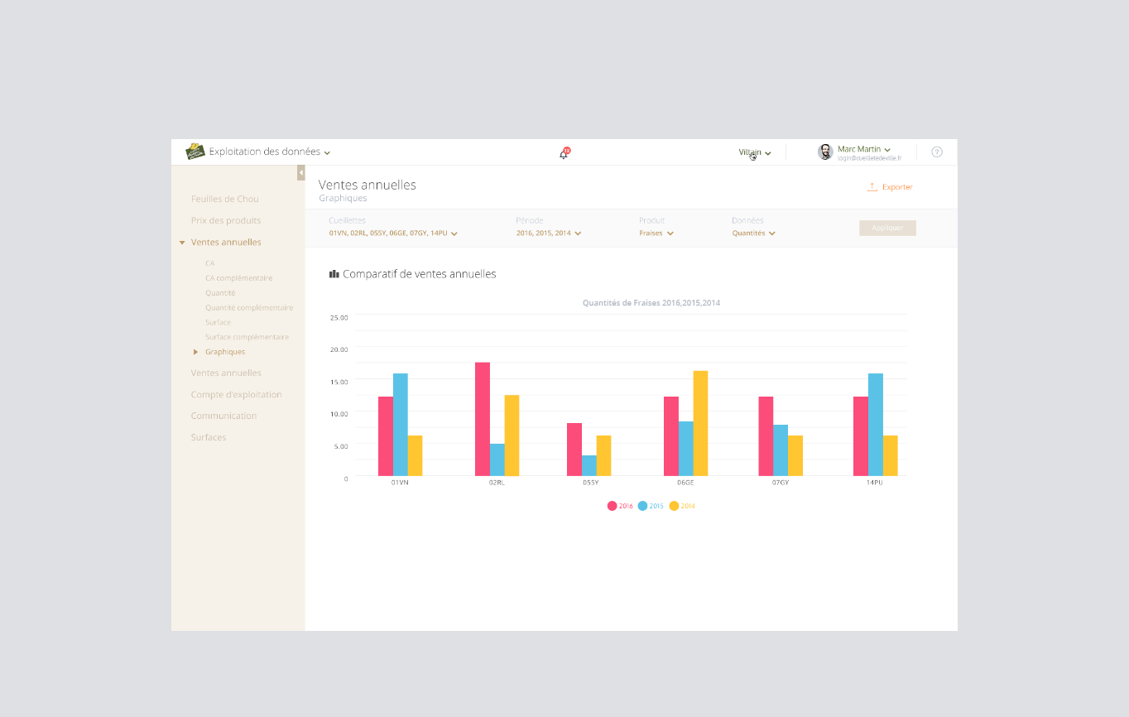The height and width of the screenshot is (717, 1129).
Task: Click the pink 2016 bar for 02RL
Action: coord(483,419)
